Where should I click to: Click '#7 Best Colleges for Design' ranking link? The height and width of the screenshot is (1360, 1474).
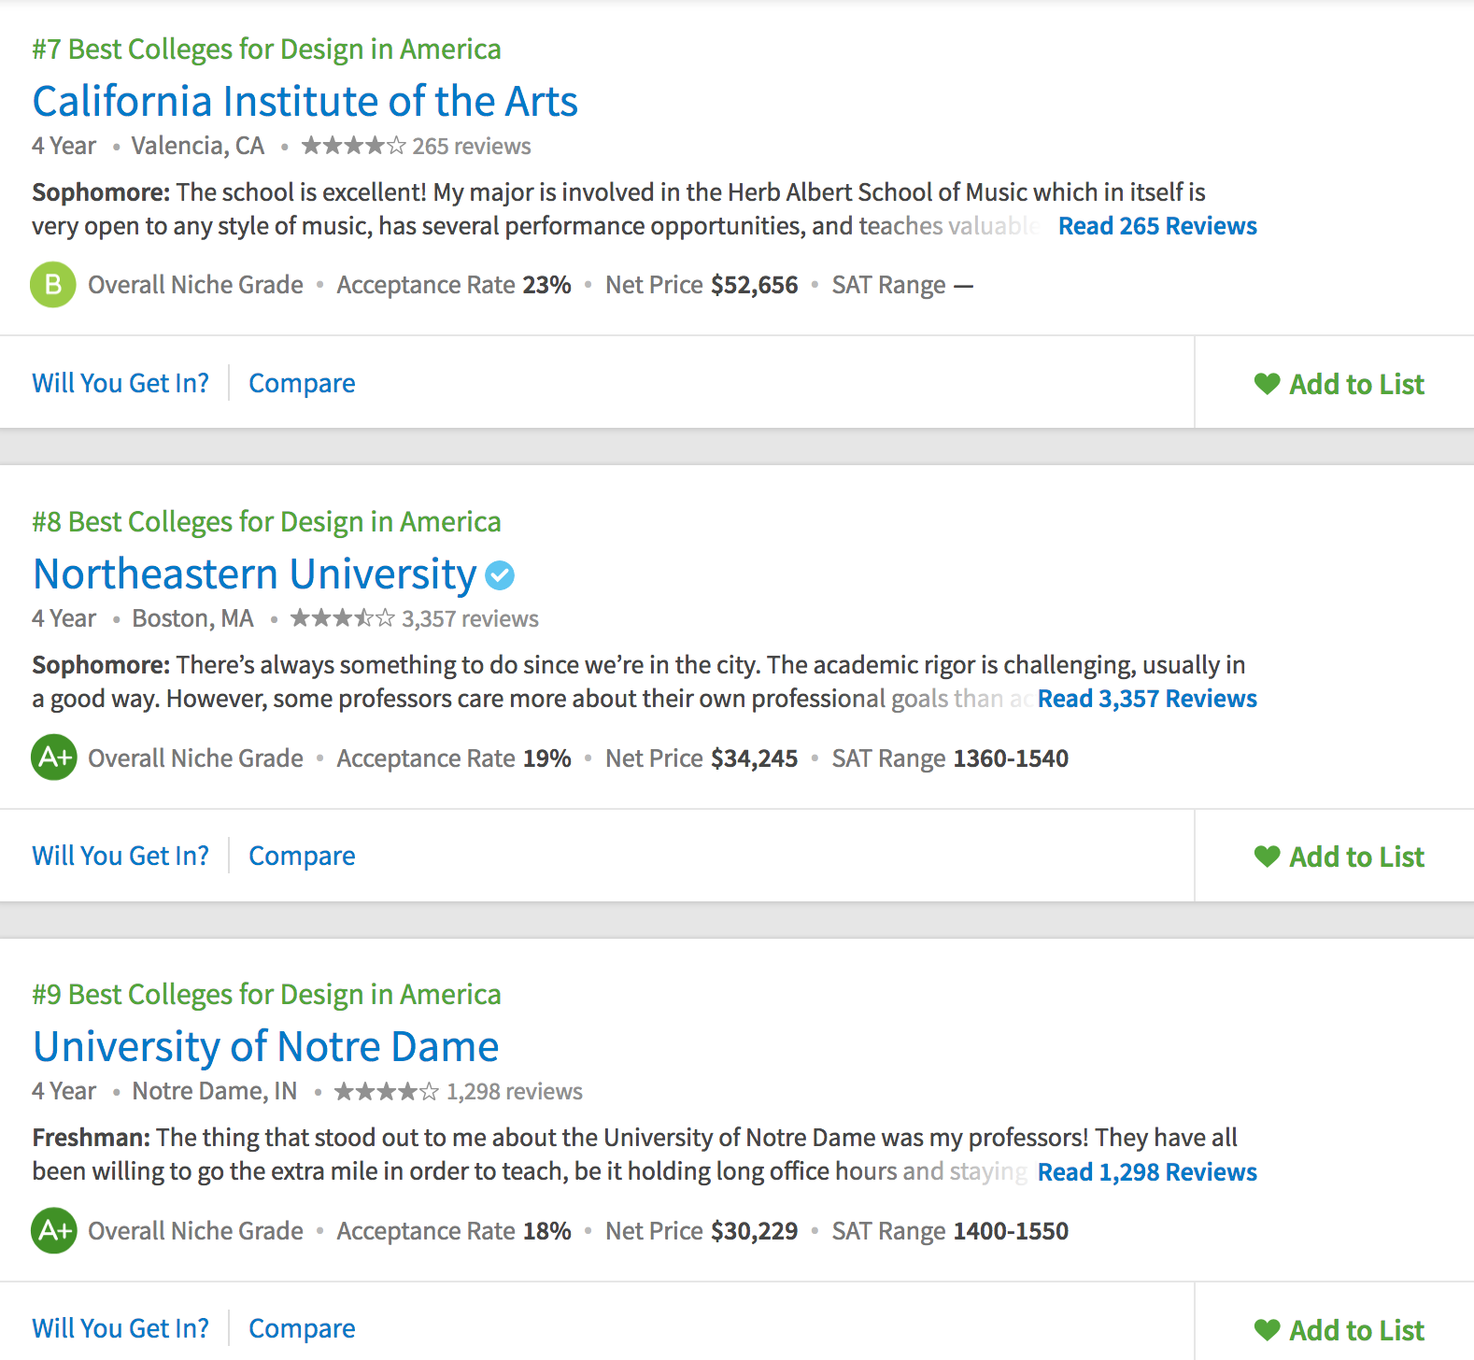point(266,49)
